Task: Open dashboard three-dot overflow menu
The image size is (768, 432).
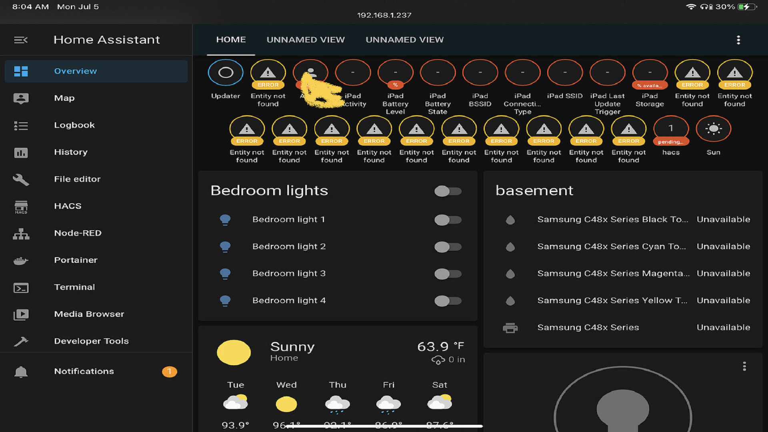Action: click(x=738, y=40)
